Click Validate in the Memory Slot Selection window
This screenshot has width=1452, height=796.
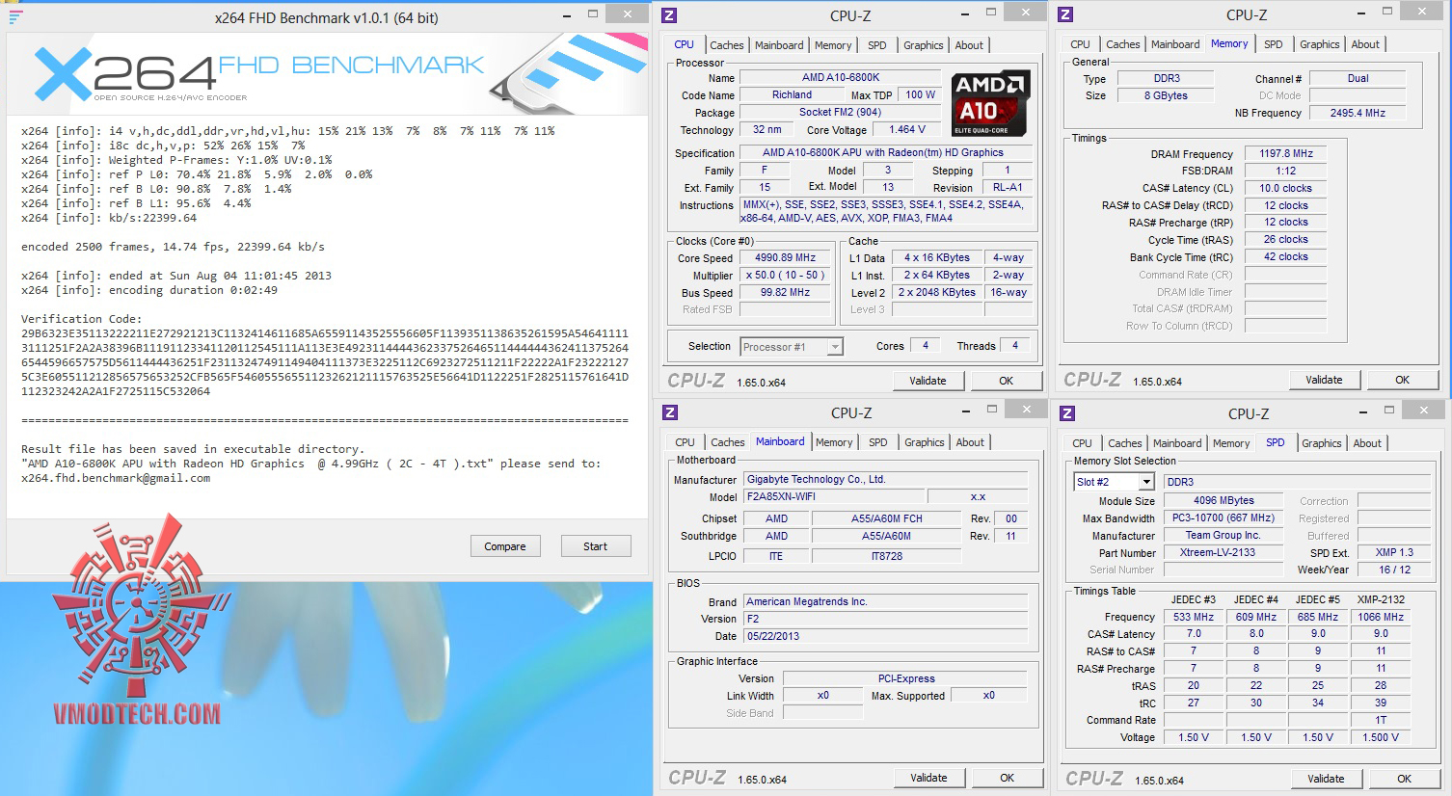(x=1326, y=779)
